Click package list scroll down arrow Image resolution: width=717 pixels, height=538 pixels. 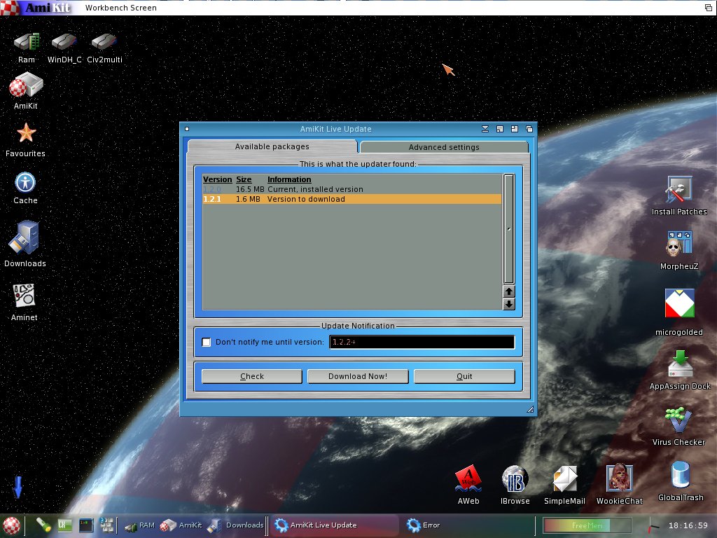point(509,304)
